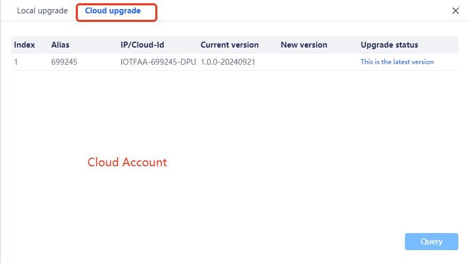Click the New version column header
Screen dimensions: 469x263
tap(304, 45)
